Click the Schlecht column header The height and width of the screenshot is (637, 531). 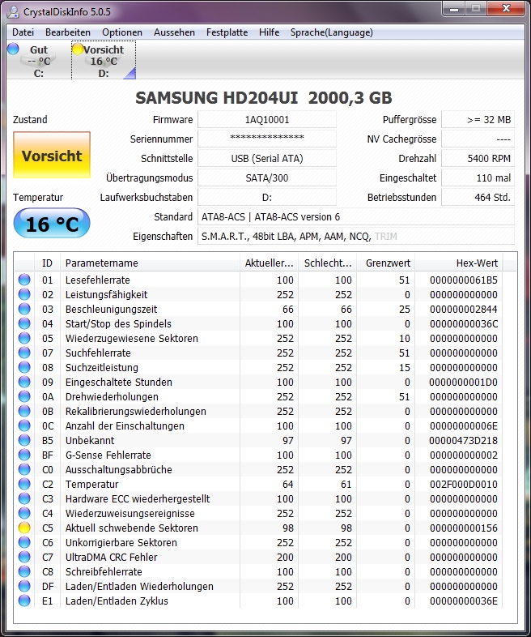point(327,263)
